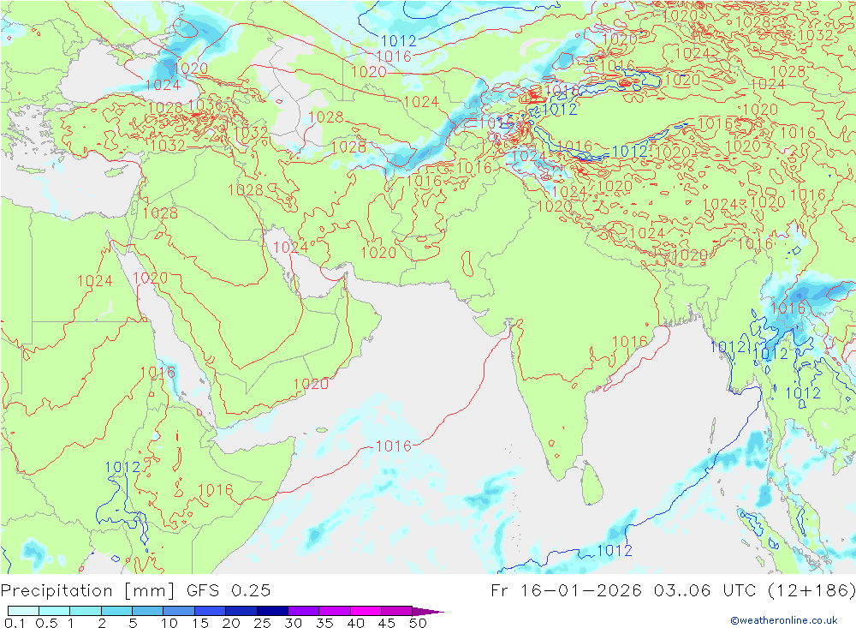Click the '0.5' legend scale label
The width and height of the screenshot is (856, 628).
click(46, 623)
